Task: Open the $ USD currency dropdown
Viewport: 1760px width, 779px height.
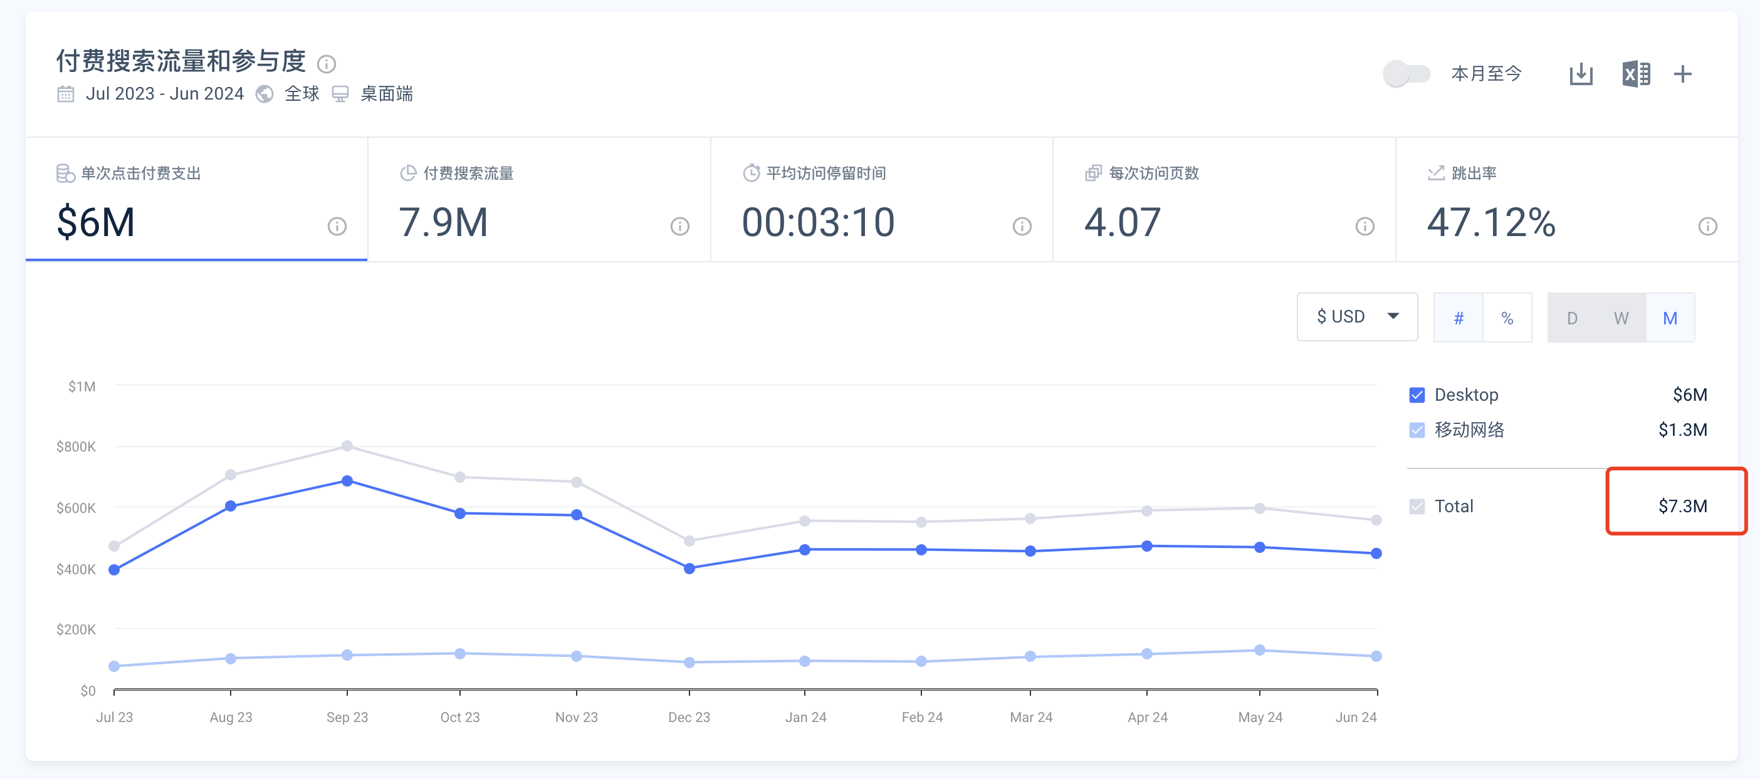Action: [1357, 317]
